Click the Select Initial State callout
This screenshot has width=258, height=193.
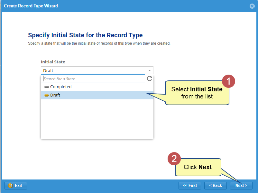(197, 93)
